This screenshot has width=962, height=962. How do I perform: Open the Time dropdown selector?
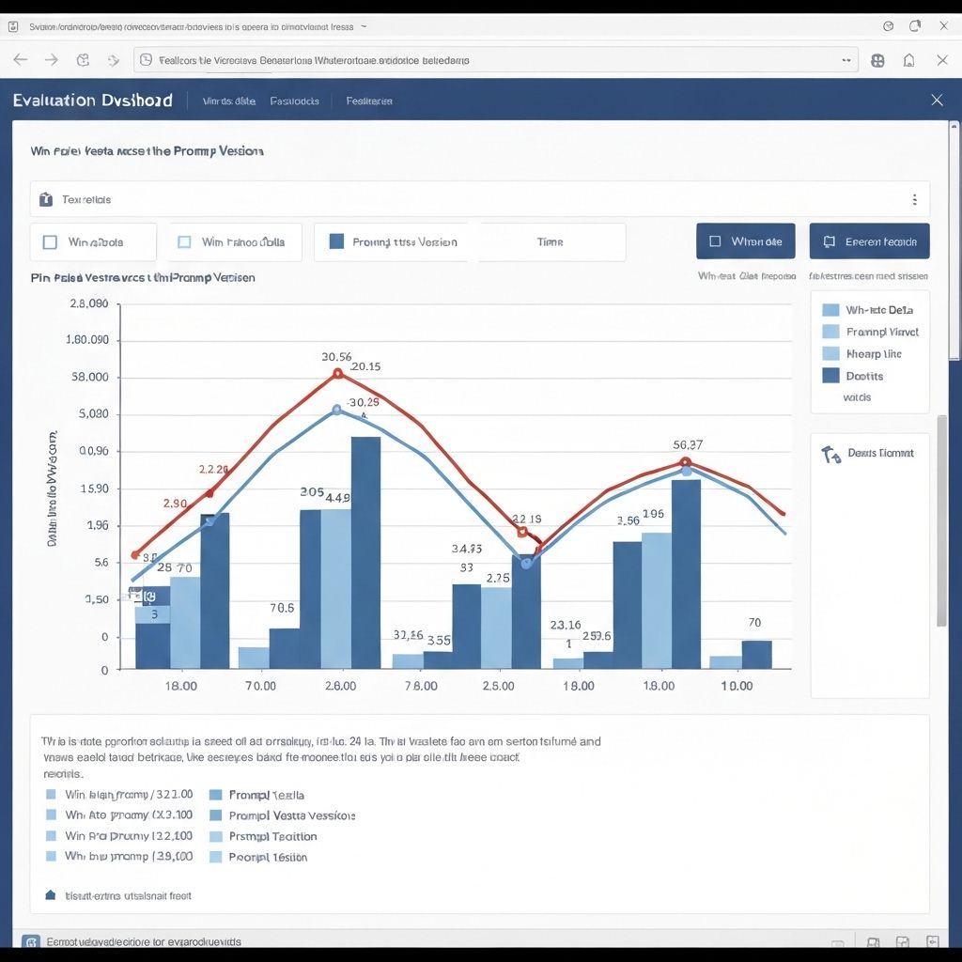552,241
